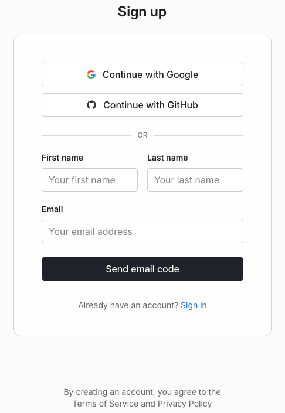
Task: Open the Privacy Policy text
Action: pyautogui.click(x=185, y=404)
